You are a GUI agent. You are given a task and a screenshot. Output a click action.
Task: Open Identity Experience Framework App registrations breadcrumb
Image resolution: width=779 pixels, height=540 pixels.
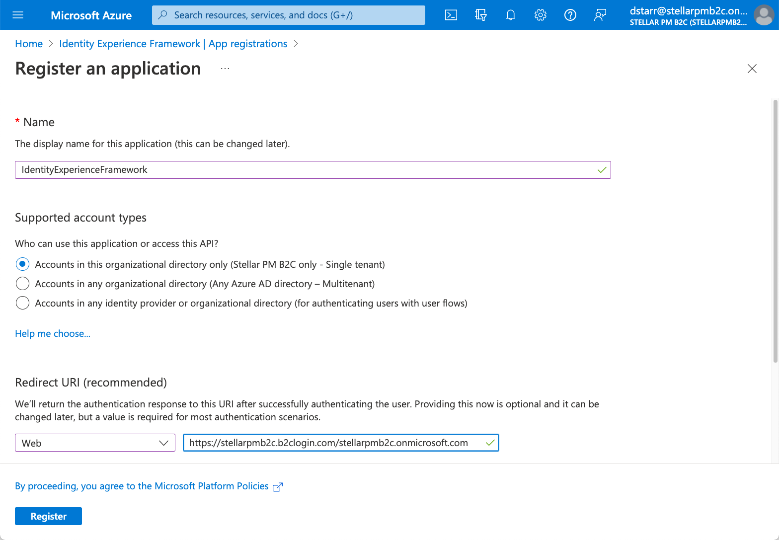(173, 44)
